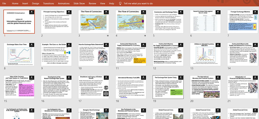Select slide 15 Trade Surplus vs. Trade Deficit

click(x=19, y=87)
